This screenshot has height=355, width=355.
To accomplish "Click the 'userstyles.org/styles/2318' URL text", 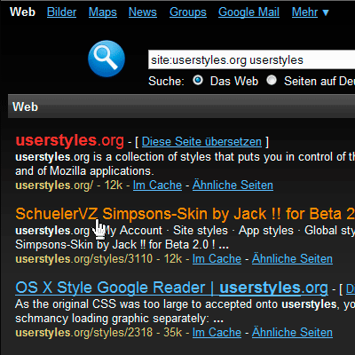I will 84,333.
